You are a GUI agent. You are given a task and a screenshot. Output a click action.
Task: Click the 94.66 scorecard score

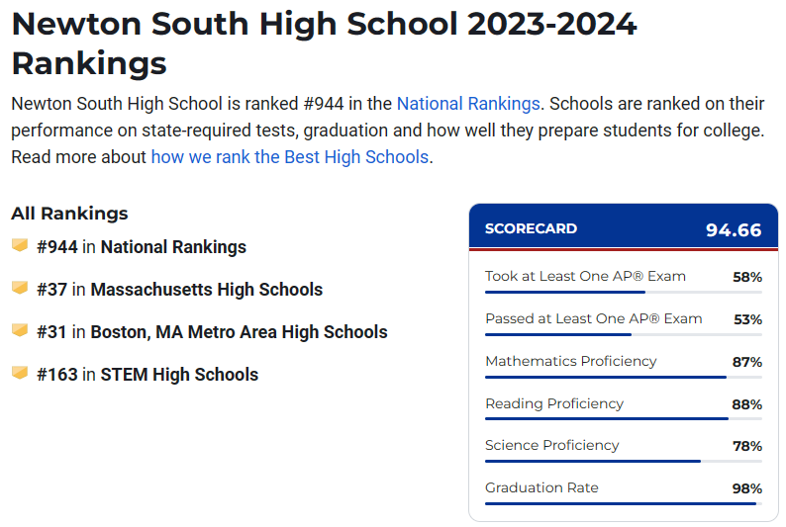734,229
